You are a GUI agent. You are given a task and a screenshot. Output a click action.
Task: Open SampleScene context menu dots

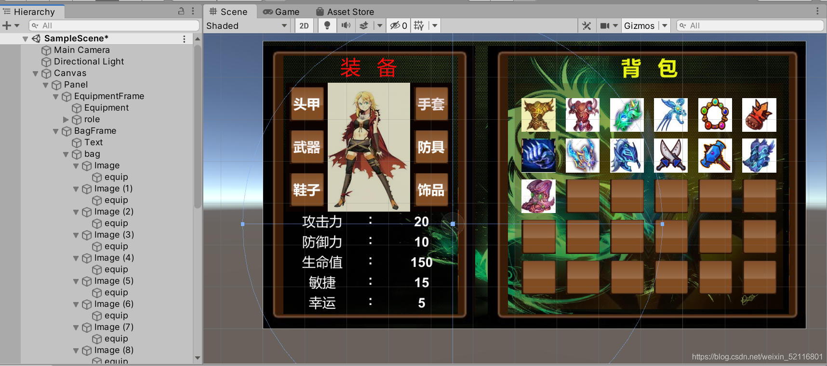[x=184, y=38]
